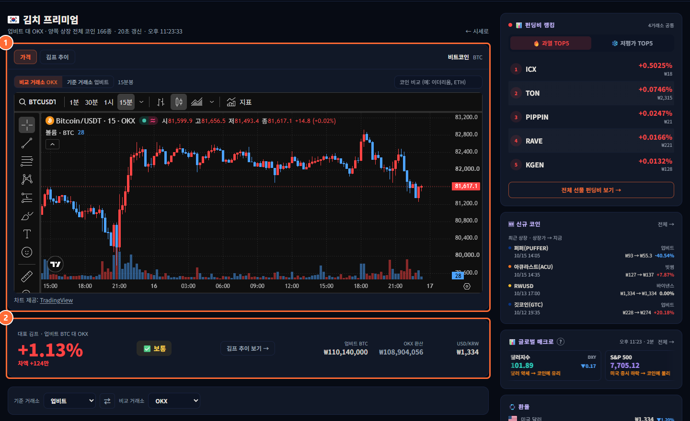Screen dimensions: 690x421
Task: Open the 글로벌 매크로 help question mark
Action: [561, 342]
